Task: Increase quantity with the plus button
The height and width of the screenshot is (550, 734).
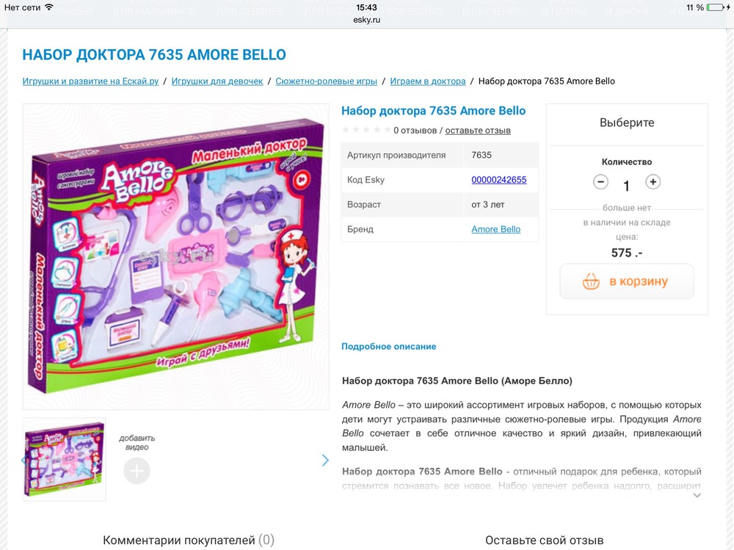Action: pos(653,181)
